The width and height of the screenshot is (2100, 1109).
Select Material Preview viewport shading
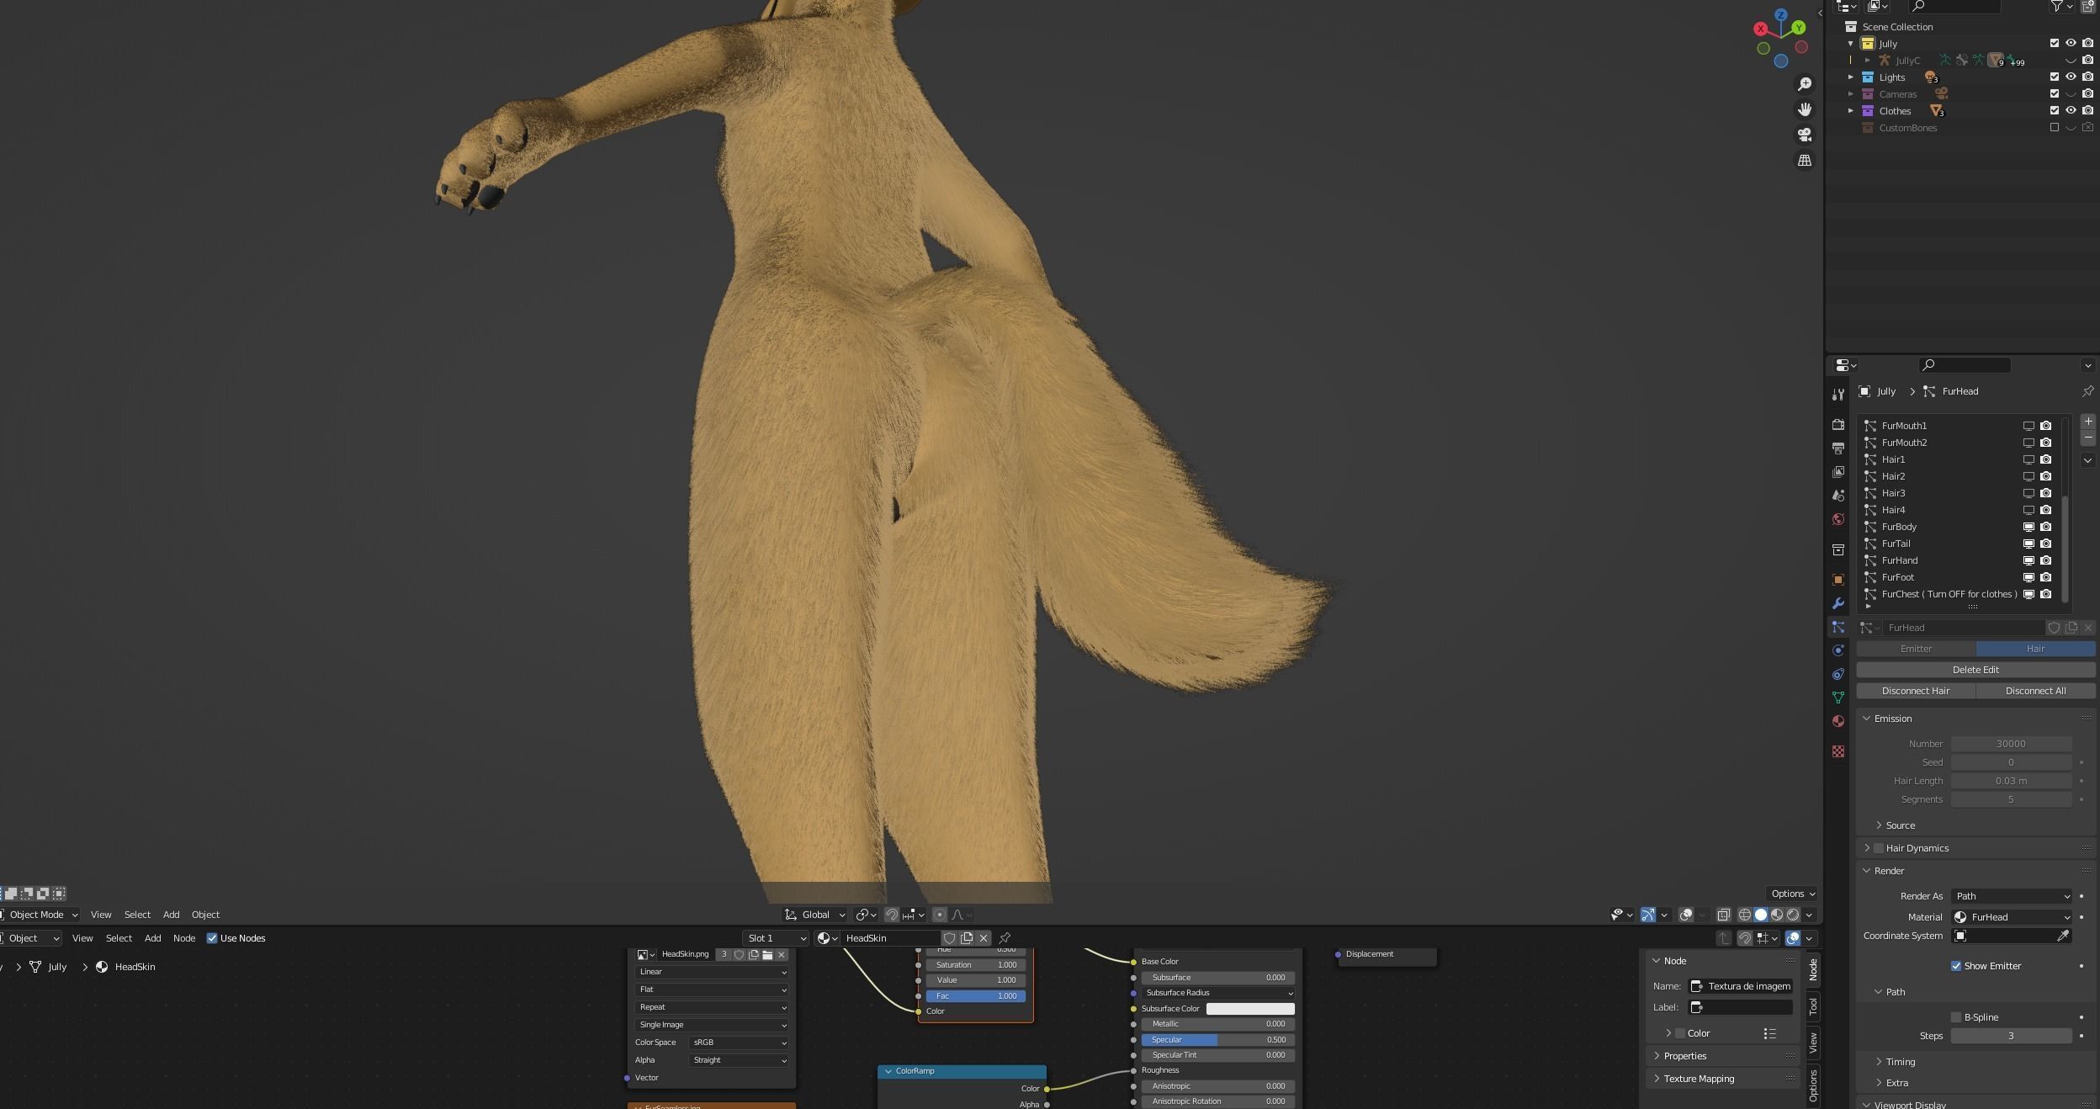tap(1777, 915)
